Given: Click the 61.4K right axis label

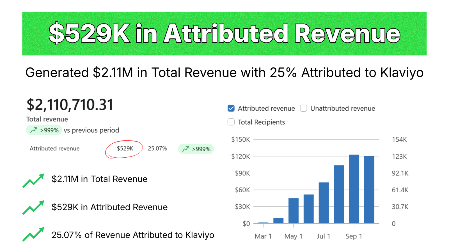Looking at the screenshot, I should point(400,190).
